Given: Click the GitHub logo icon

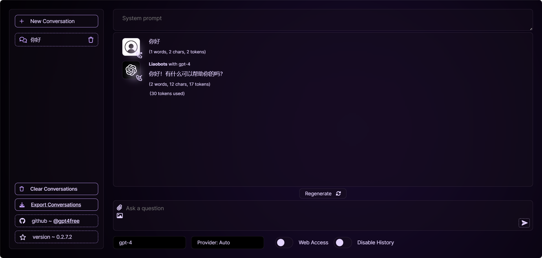Looking at the screenshot, I should 22,221.
